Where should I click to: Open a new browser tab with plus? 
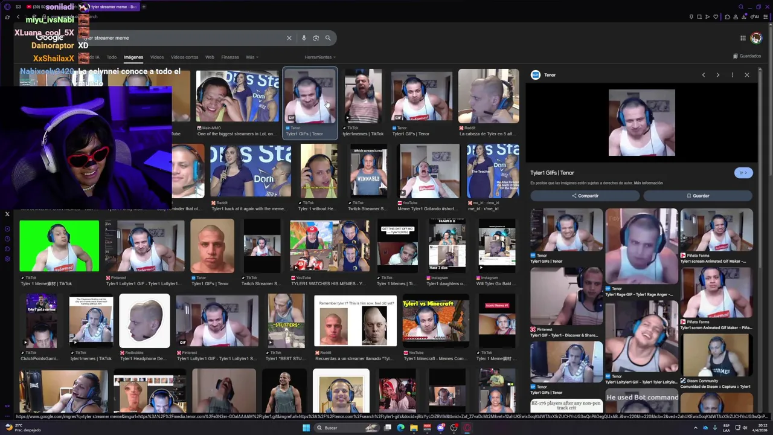tap(144, 7)
